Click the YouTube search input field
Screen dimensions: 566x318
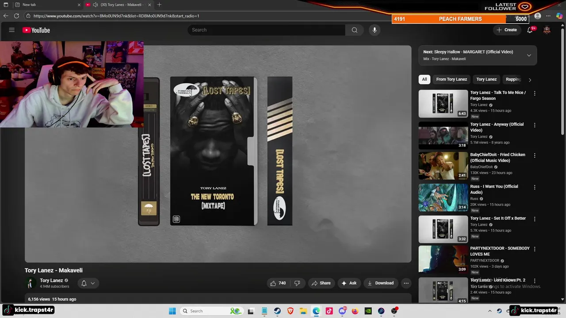(x=266, y=30)
